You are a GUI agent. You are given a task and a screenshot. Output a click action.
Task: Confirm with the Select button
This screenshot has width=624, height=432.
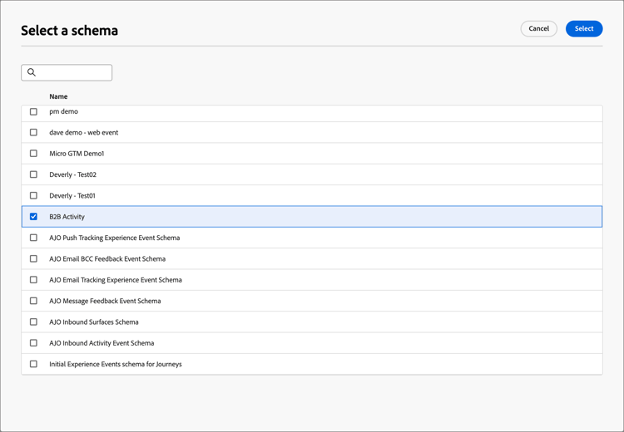tap(583, 29)
